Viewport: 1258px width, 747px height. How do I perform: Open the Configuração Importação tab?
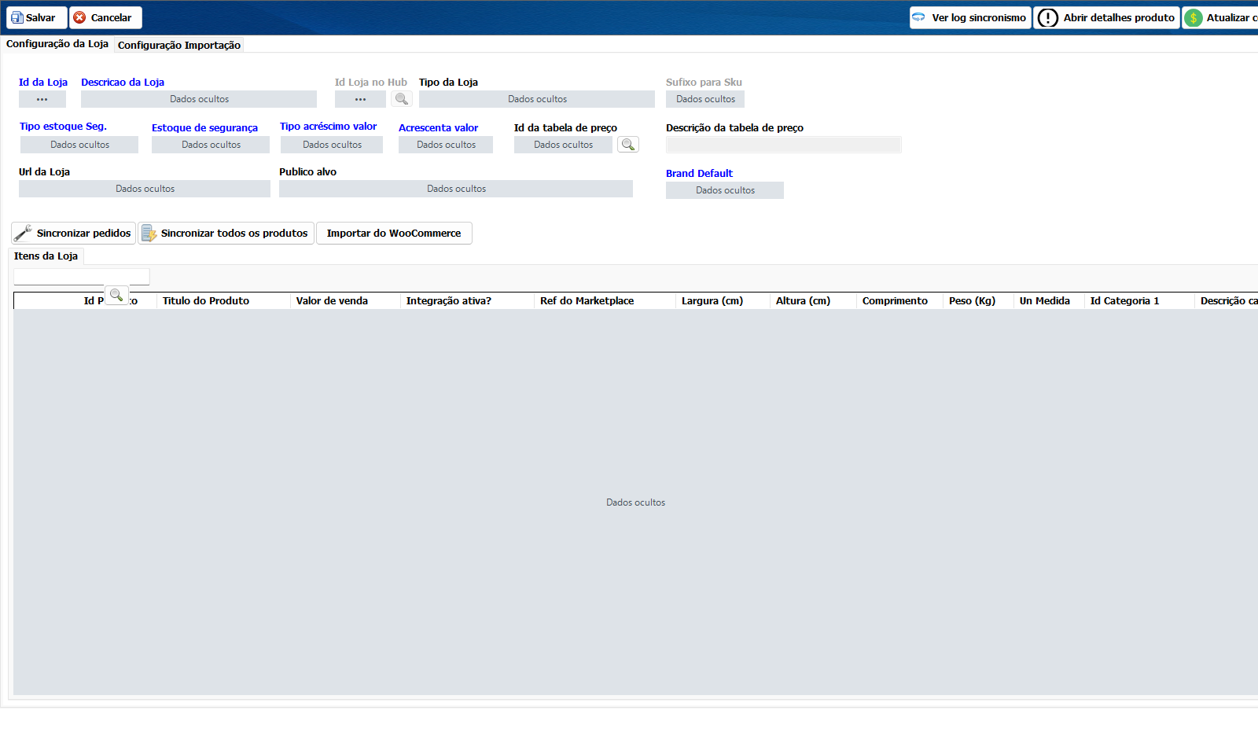point(179,45)
